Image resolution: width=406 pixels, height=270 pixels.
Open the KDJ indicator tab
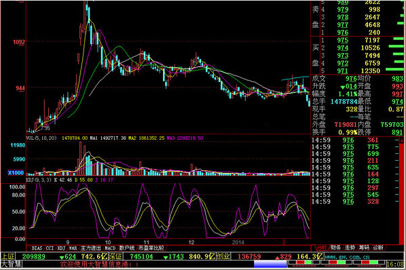tap(61, 248)
